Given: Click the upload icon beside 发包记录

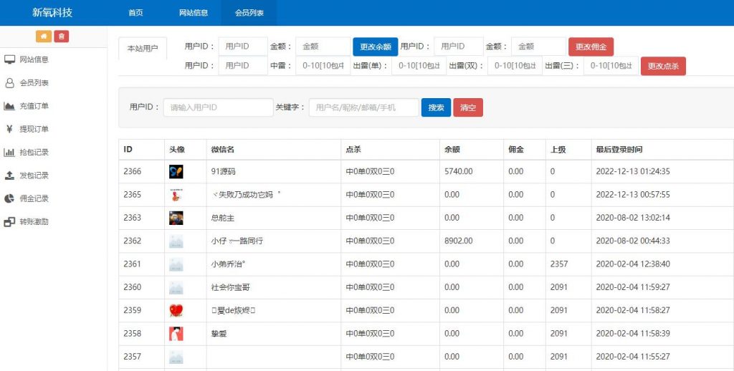Looking at the screenshot, I should pos(10,175).
